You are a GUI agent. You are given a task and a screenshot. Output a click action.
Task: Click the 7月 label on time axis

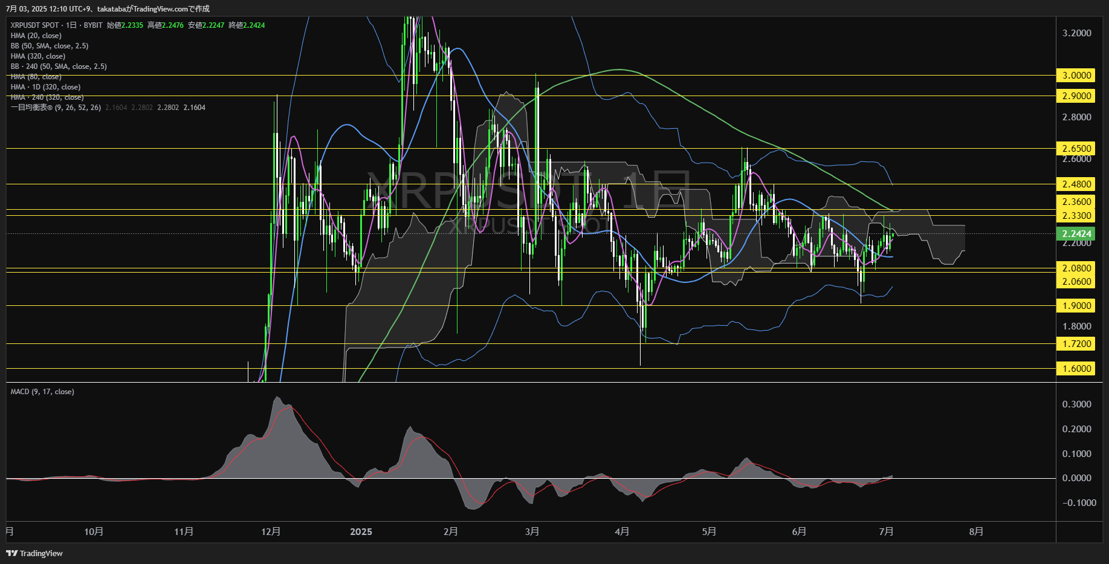tap(887, 532)
